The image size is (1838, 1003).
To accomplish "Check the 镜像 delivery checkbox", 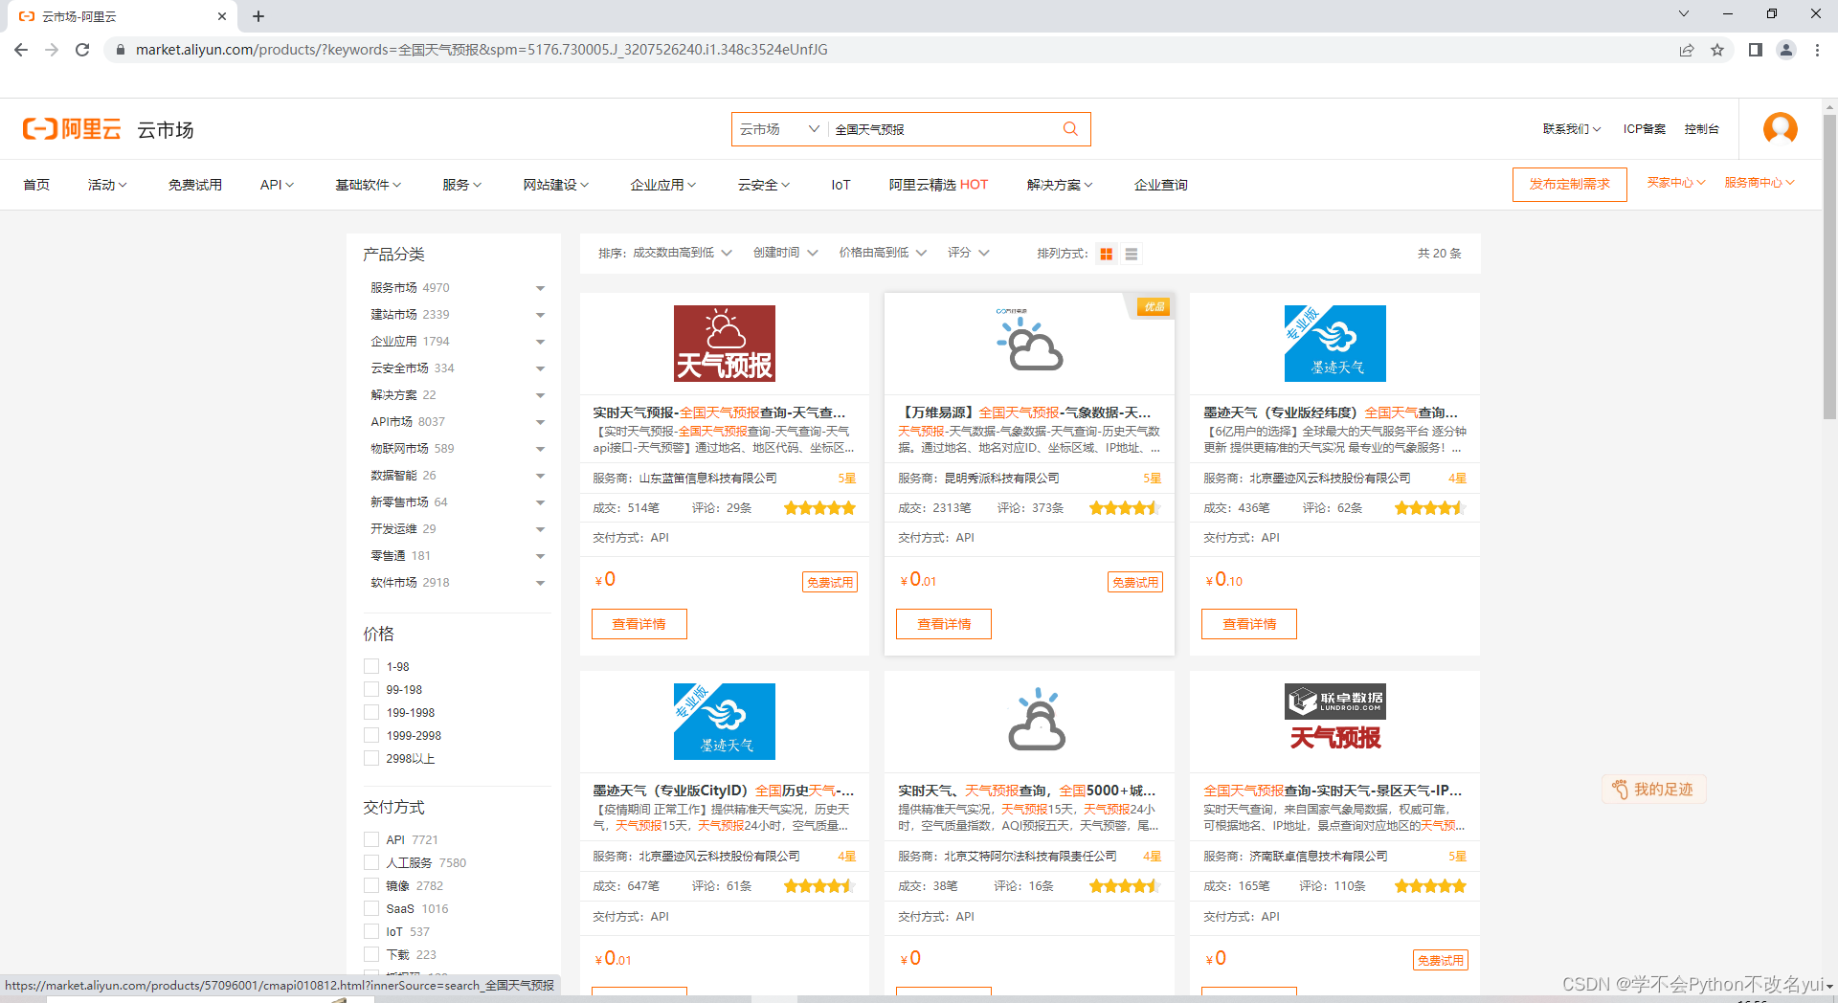I will pos(371,885).
